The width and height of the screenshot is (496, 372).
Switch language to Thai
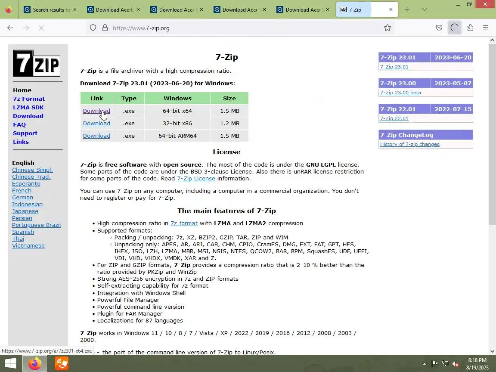[x=18, y=239]
